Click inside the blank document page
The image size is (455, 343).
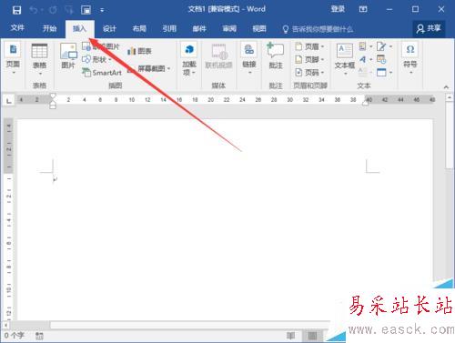(225, 218)
